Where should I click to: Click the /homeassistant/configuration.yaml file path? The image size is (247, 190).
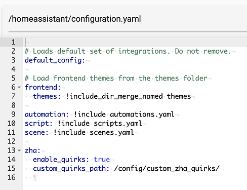tap(75, 19)
